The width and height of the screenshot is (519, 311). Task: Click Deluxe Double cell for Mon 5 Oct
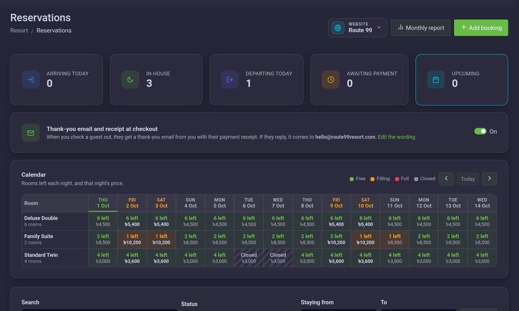tap(220, 221)
